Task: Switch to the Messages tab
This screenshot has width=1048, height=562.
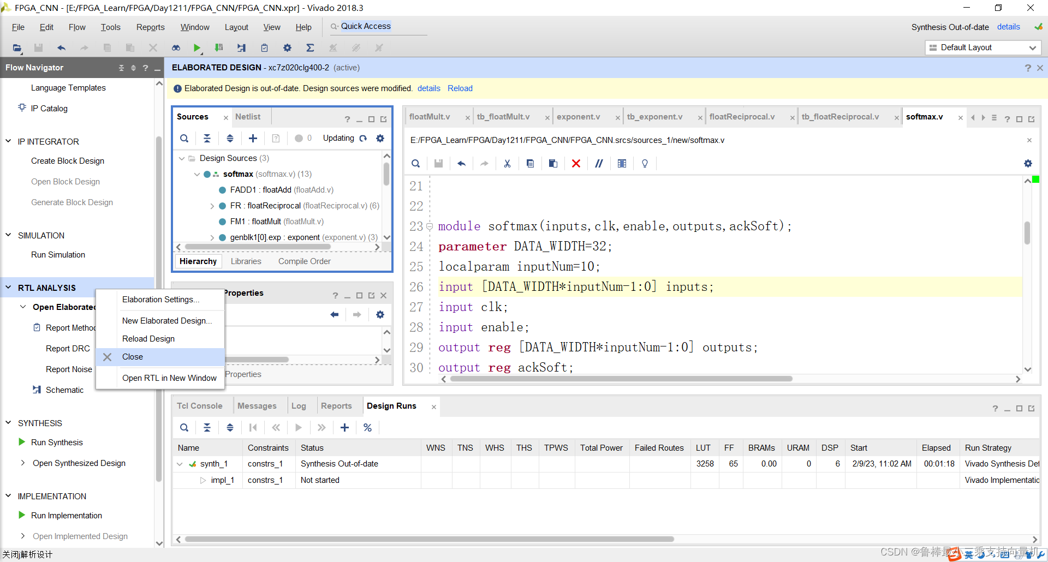Action: (257, 406)
